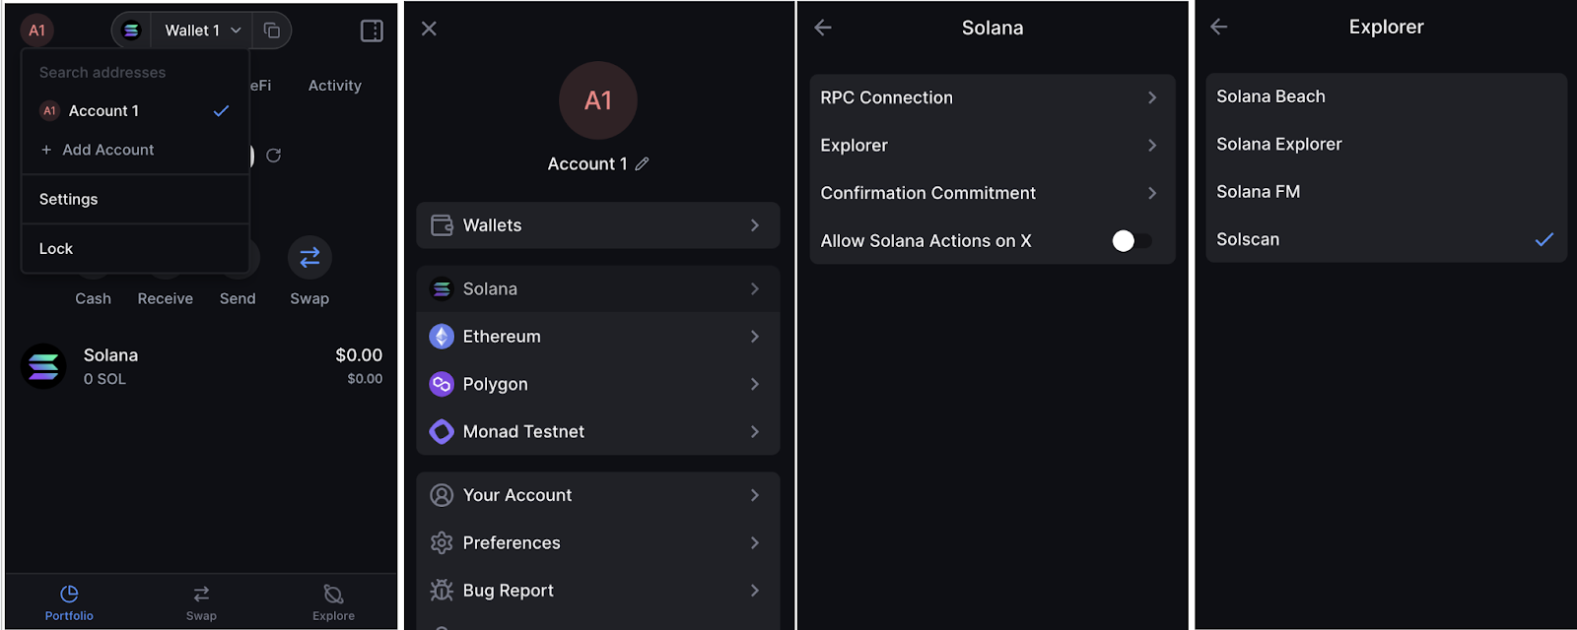
Task: Click the gear icon beside Preferences
Action: pos(442,542)
